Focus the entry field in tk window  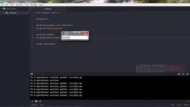(x=79, y=37)
